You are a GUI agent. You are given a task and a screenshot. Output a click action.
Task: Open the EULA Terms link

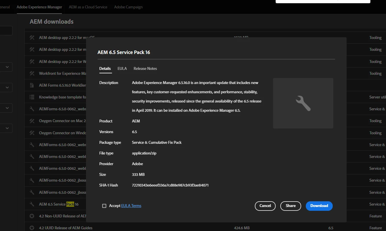click(x=131, y=206)
